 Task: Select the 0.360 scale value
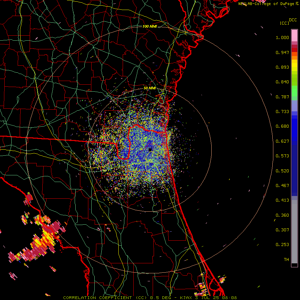coord(282,215)
